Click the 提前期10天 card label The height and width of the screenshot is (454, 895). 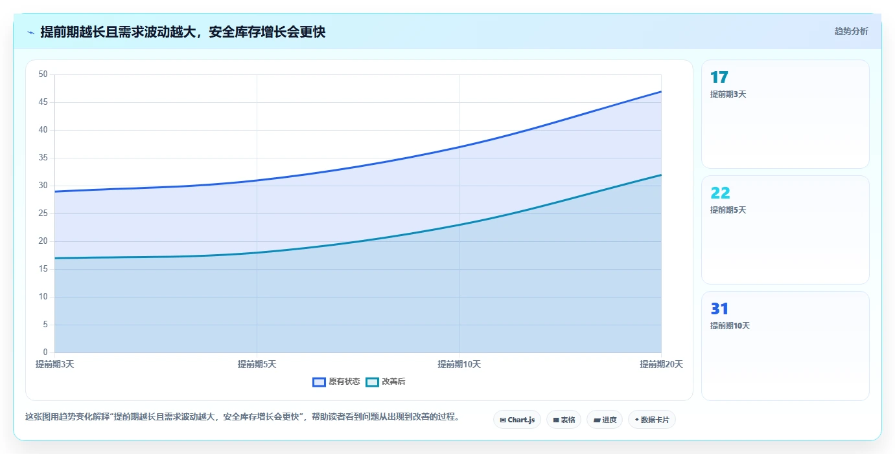[730, 326]
